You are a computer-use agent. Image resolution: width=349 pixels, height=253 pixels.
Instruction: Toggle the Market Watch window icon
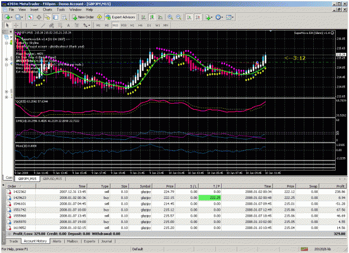pos(31,17)
